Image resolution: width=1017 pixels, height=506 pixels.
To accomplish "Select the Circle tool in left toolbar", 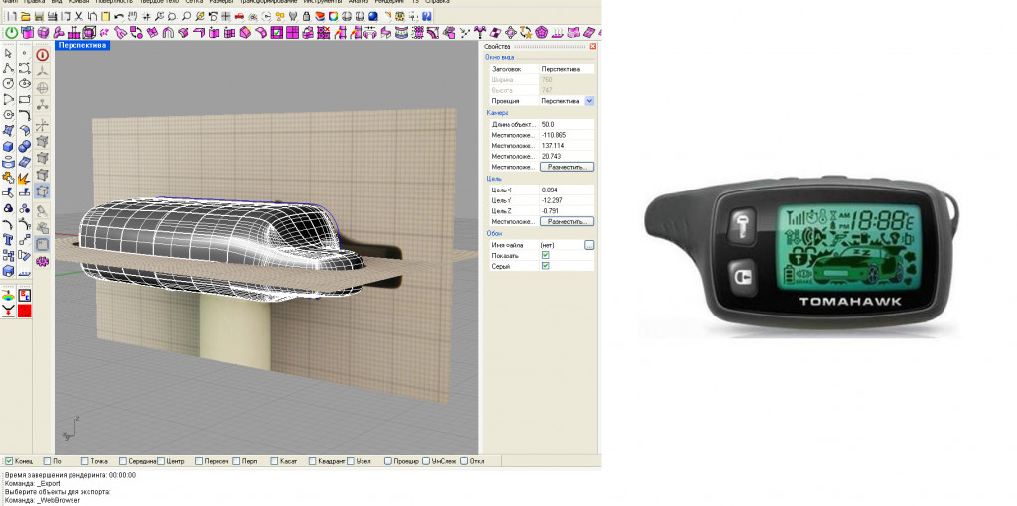I will [8, 83].
